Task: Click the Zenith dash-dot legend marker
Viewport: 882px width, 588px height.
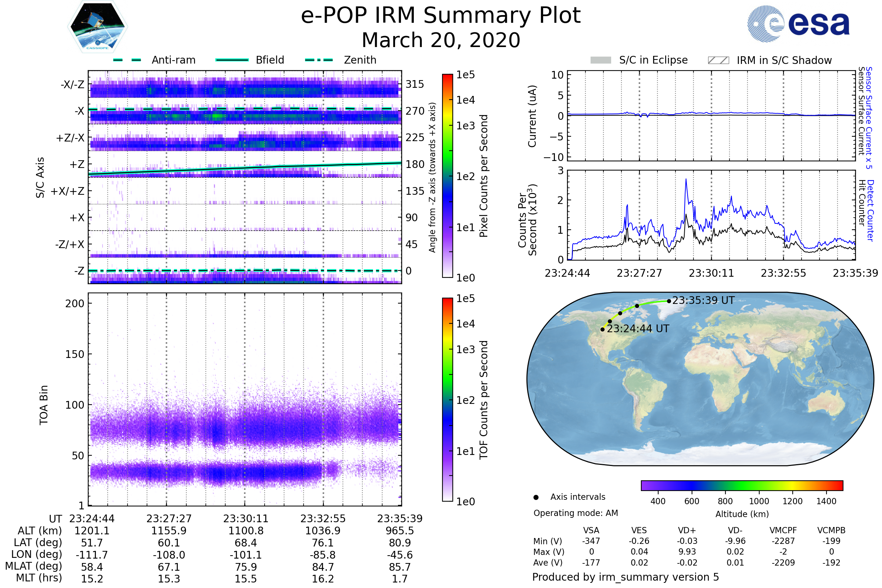Action: tap(319, 60)
